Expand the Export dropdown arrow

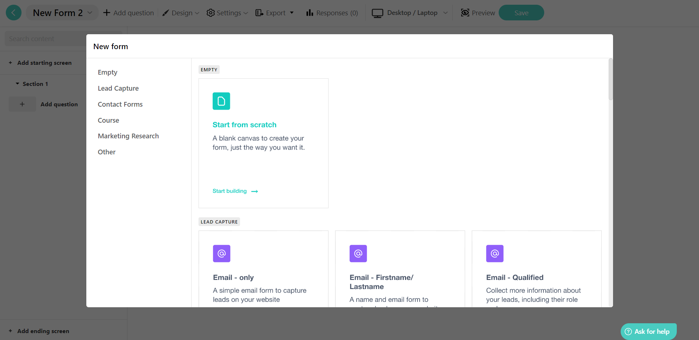tap(292, 12)
